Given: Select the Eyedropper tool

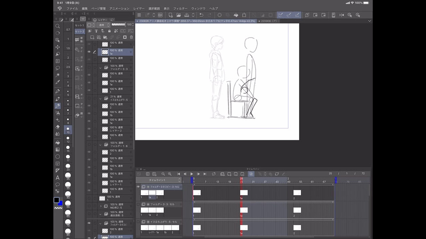Looking at the screenshot, I should [x=57, y=82].
